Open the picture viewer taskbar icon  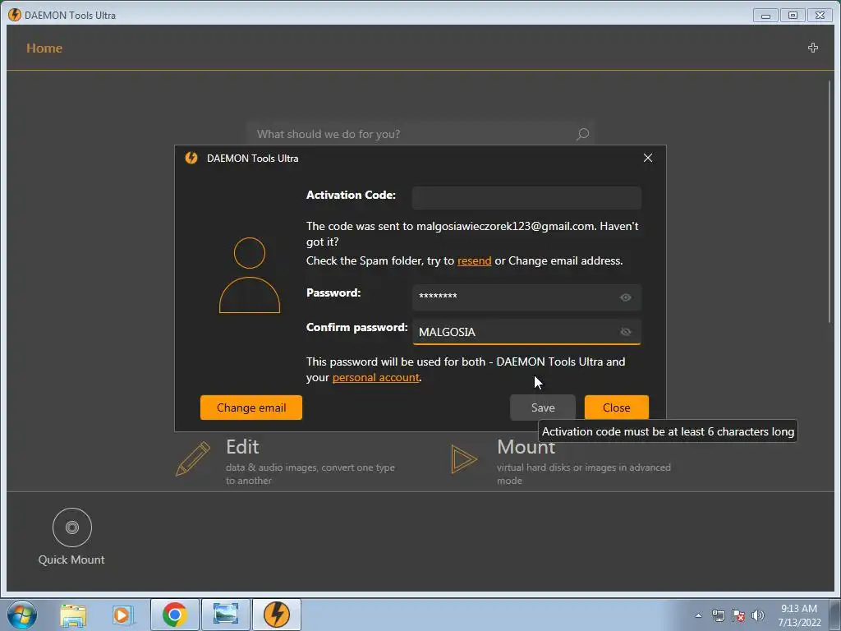click(x=226, y=615)
